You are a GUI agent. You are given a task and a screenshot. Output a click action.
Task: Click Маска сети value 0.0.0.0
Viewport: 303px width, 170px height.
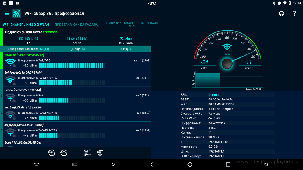(213, 147)
